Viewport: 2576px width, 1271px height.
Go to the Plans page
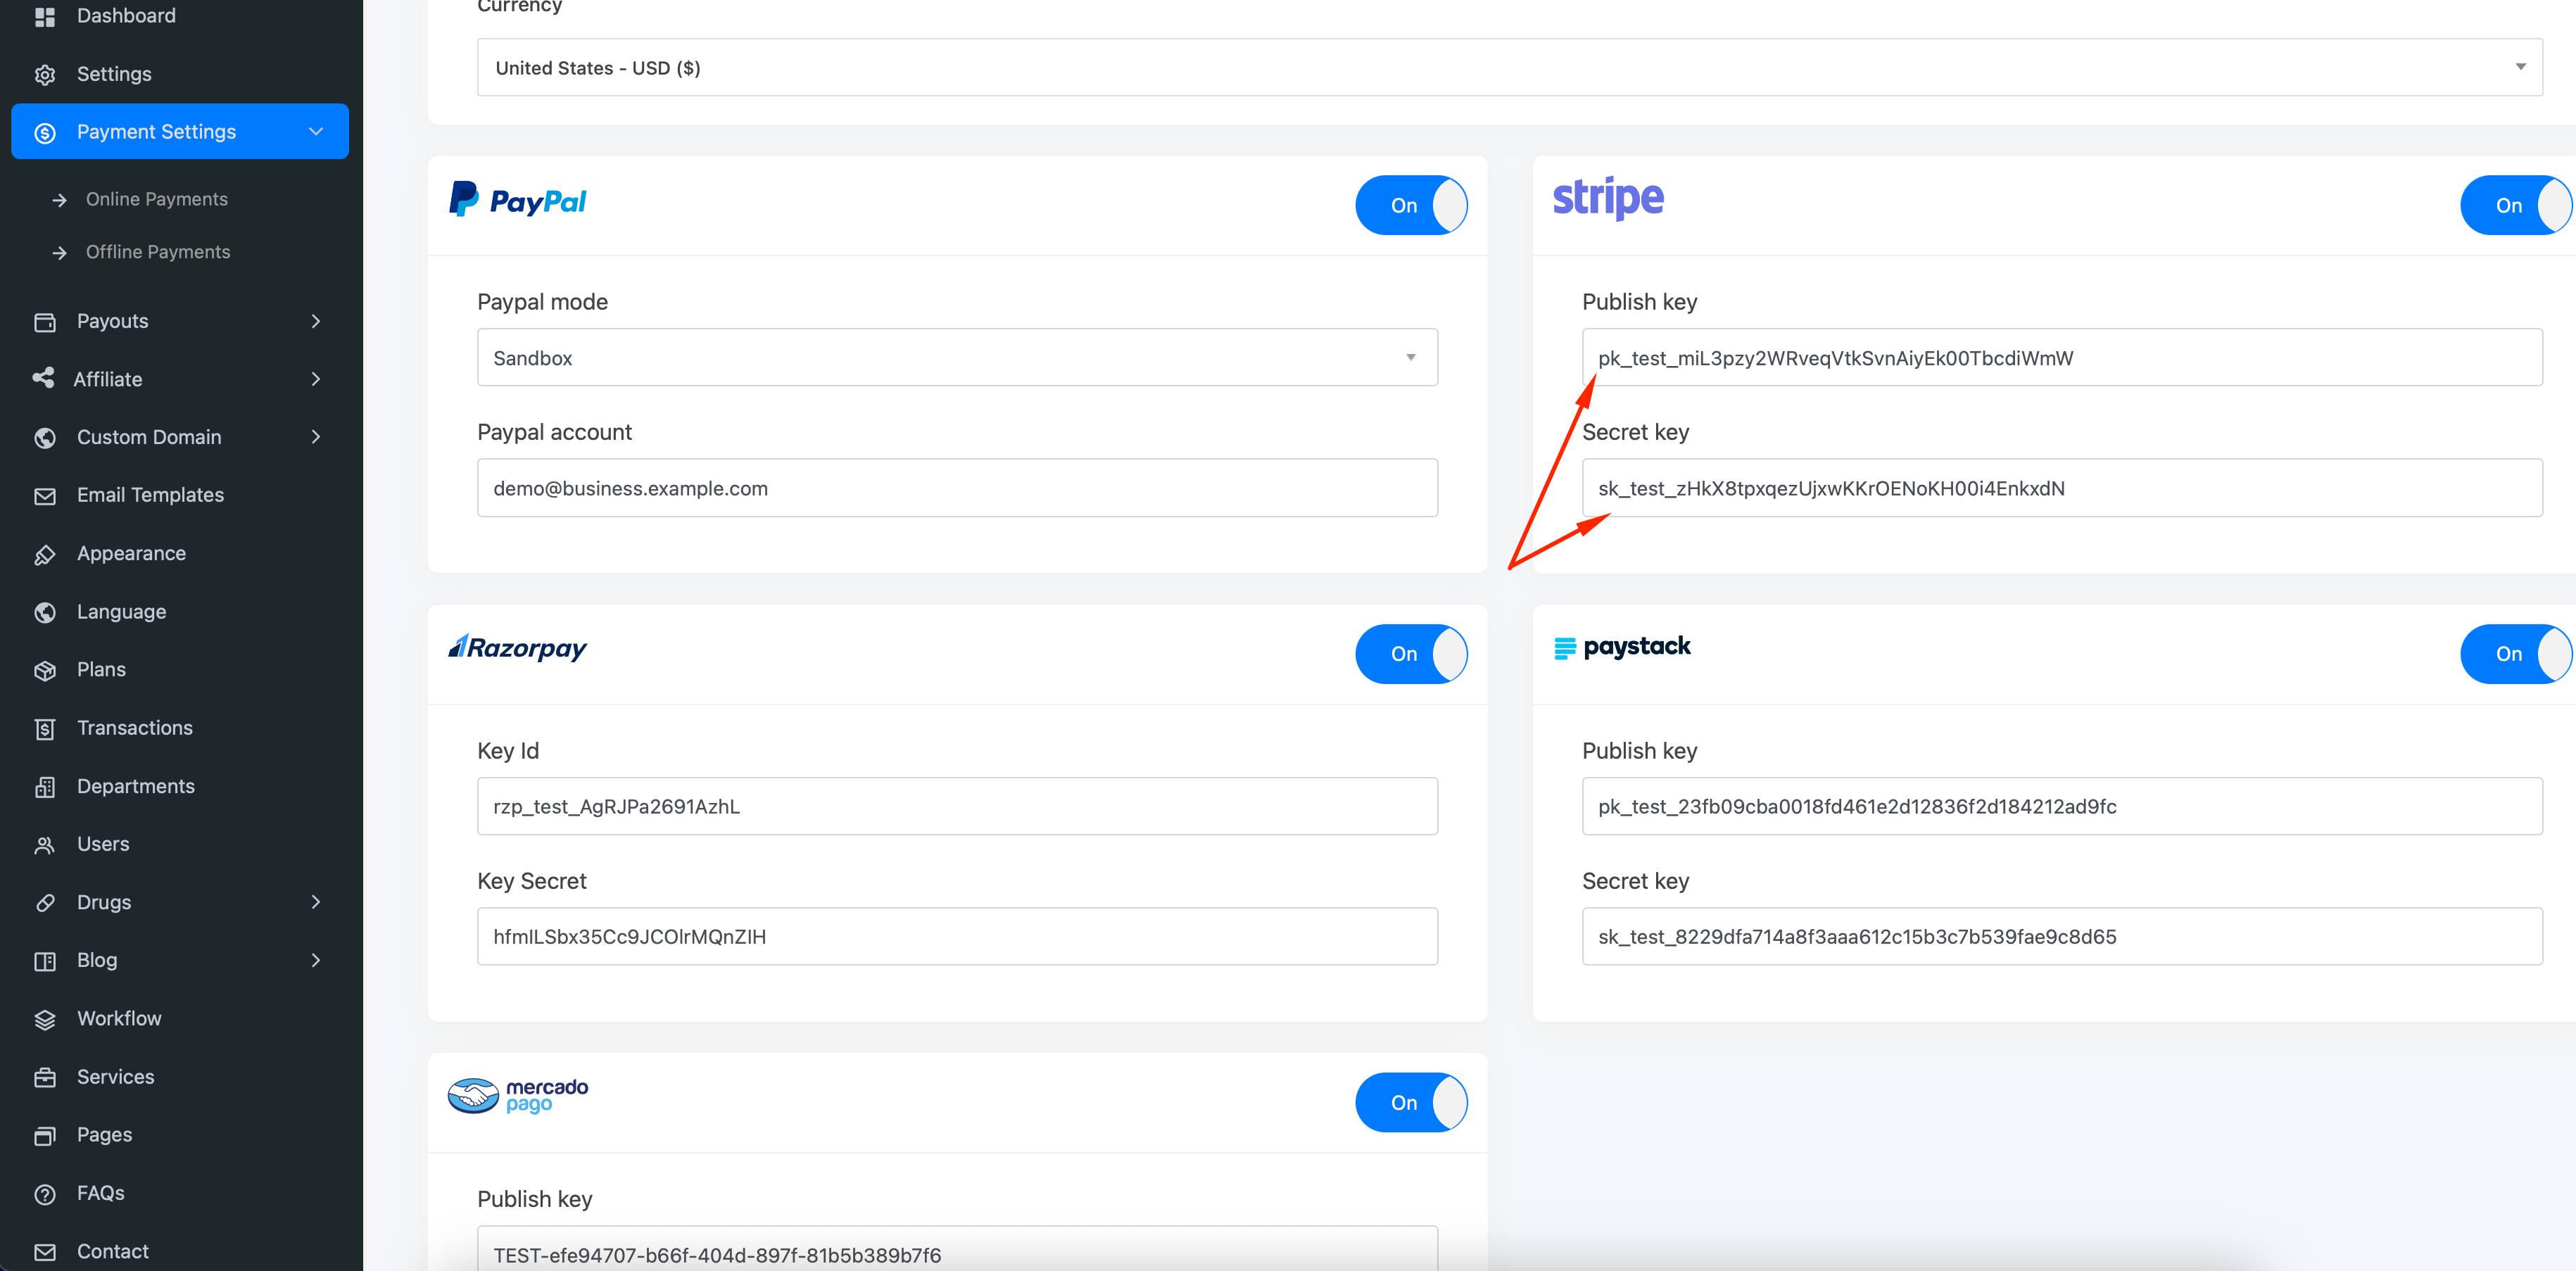(x=101, y=669)
